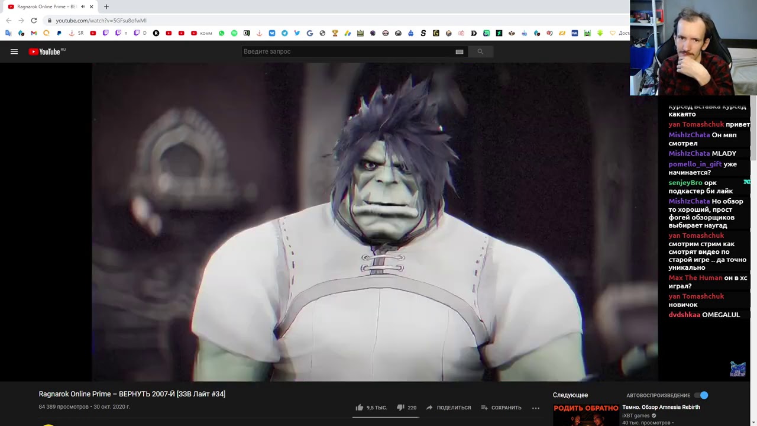Open the YouTube hamburger guide menu
The width and height of the screenshot is (757, 426).
pos(14,51)
